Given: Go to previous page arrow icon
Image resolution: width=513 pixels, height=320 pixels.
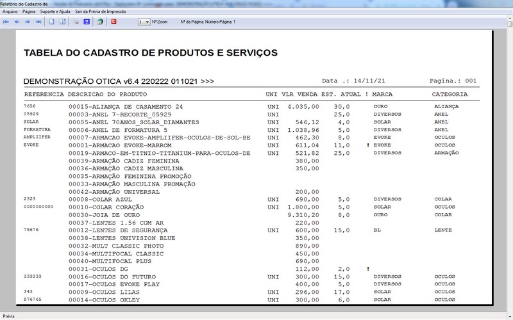Looking at the screenshot, I should [17, 22].
